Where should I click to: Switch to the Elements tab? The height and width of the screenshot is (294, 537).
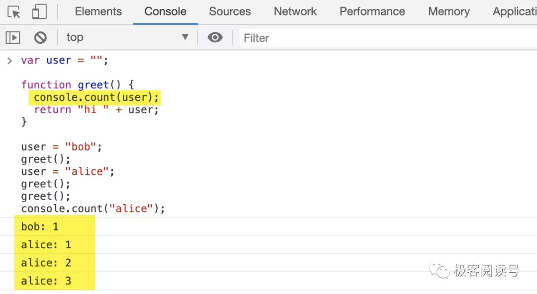point(98,11)
